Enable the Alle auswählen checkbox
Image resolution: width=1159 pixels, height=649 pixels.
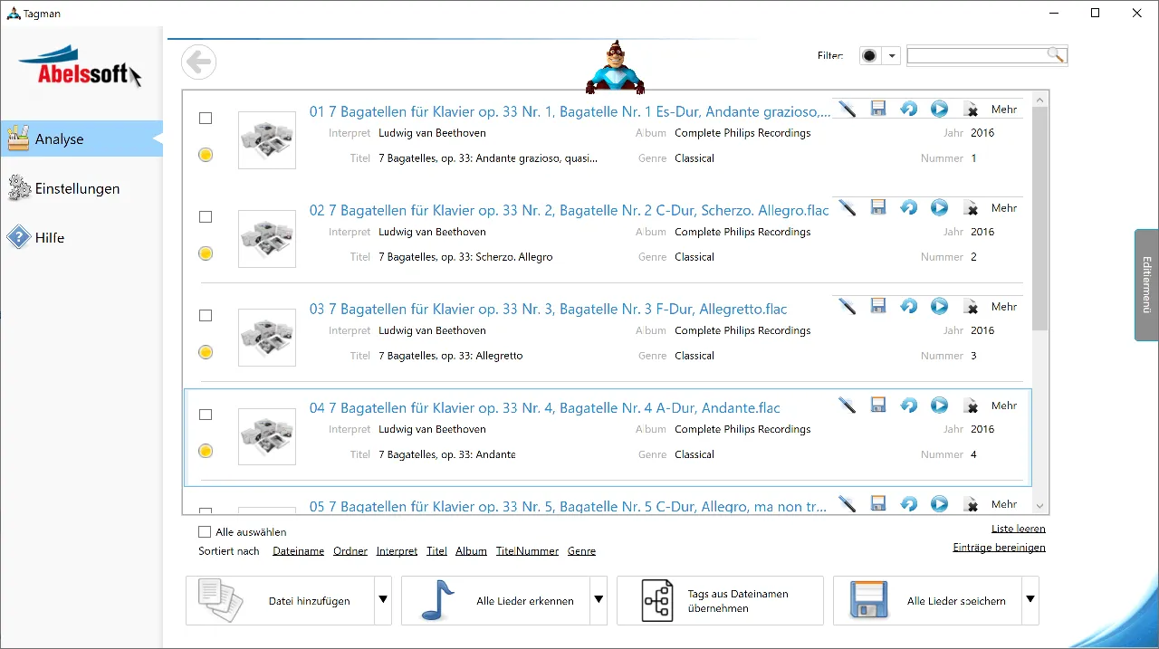[205, 532]
